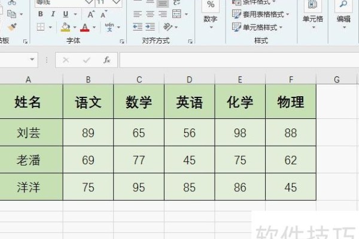
Task: Align text left
Action: (x=138, y=14)
